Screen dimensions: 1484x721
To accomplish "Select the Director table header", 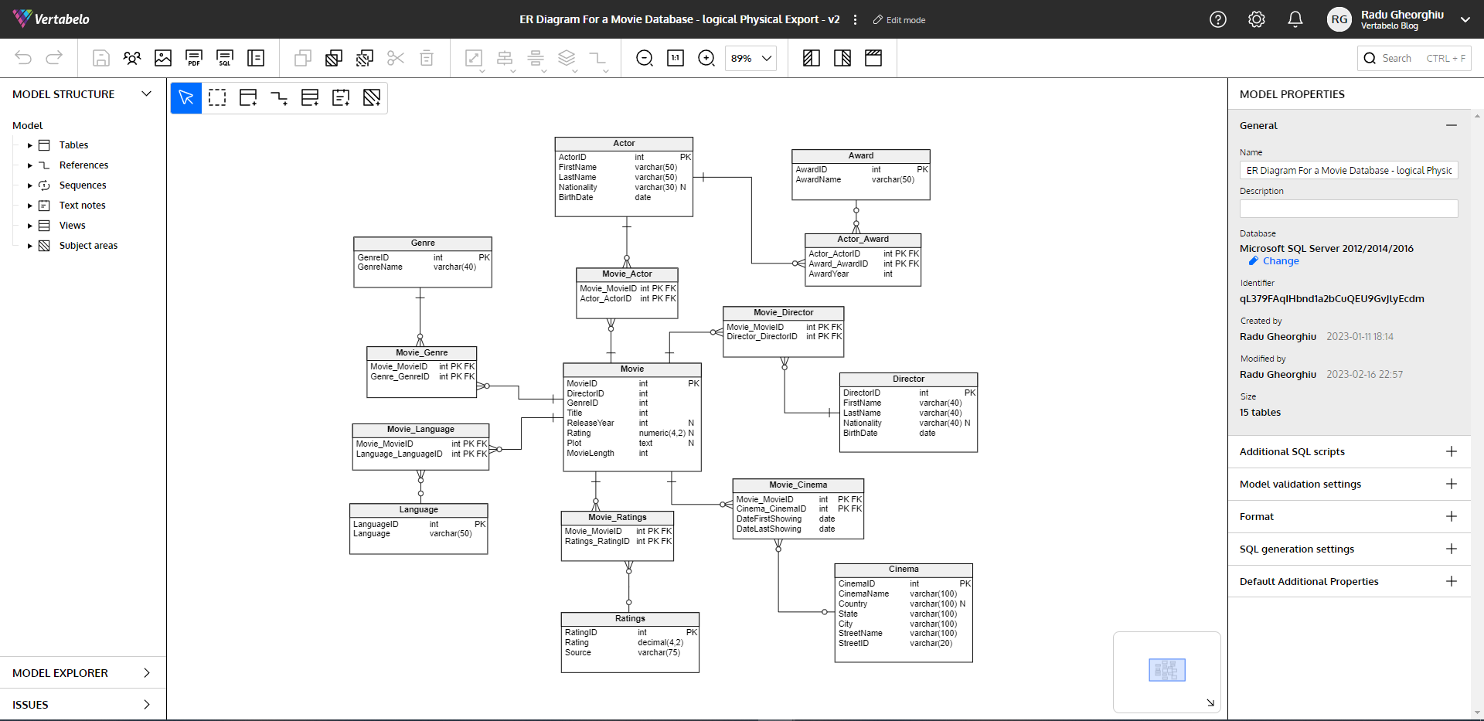I will [x=908, y=379].
